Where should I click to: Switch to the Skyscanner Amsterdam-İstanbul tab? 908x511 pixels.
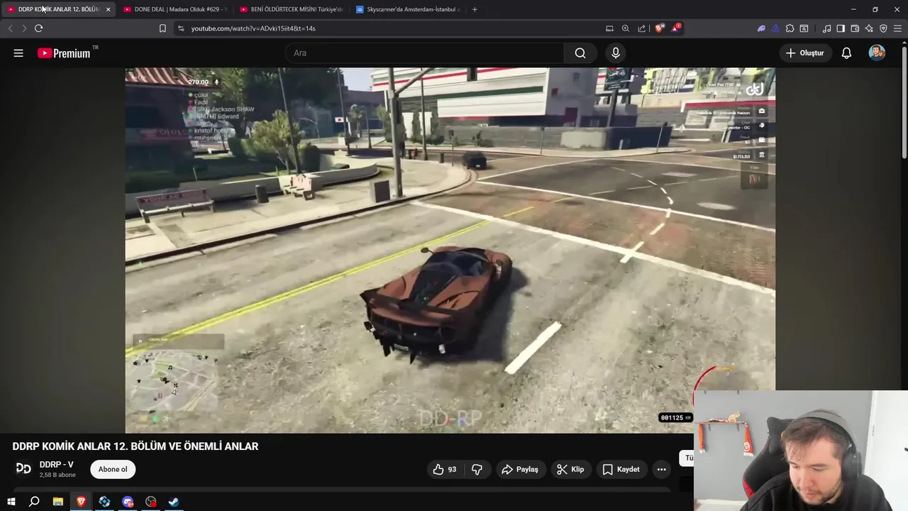coord(407,9)
